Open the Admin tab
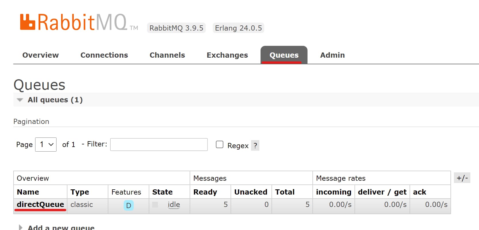The height and width of the screenshot is (230, 479). click(x=332, y=55)
